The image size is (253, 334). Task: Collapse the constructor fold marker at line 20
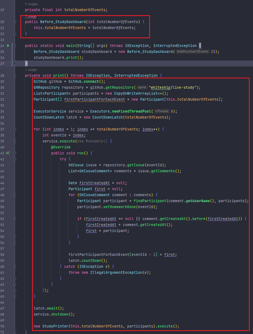click(x=15, y=22)
